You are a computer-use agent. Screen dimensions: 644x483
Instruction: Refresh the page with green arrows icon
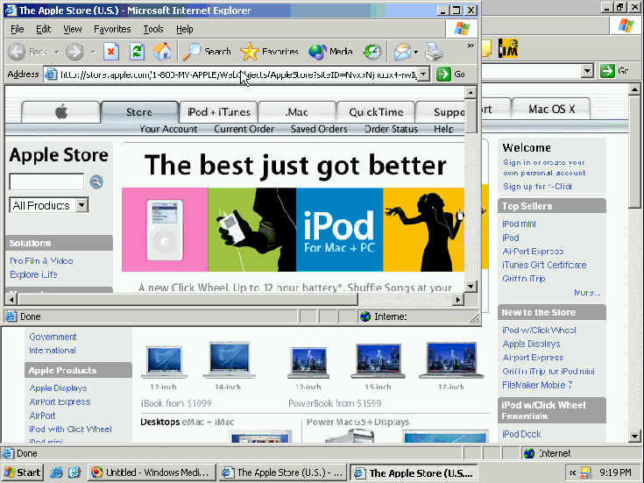point(137,52)
